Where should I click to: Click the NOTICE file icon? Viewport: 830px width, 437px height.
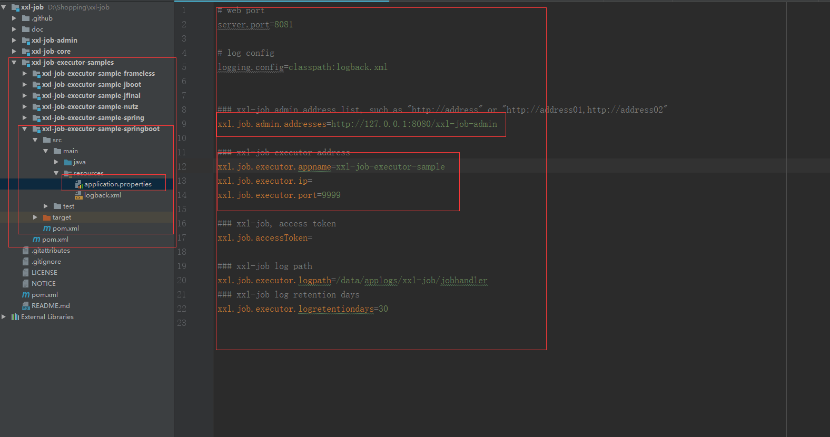pyautogui.click(x=26, y=284)
